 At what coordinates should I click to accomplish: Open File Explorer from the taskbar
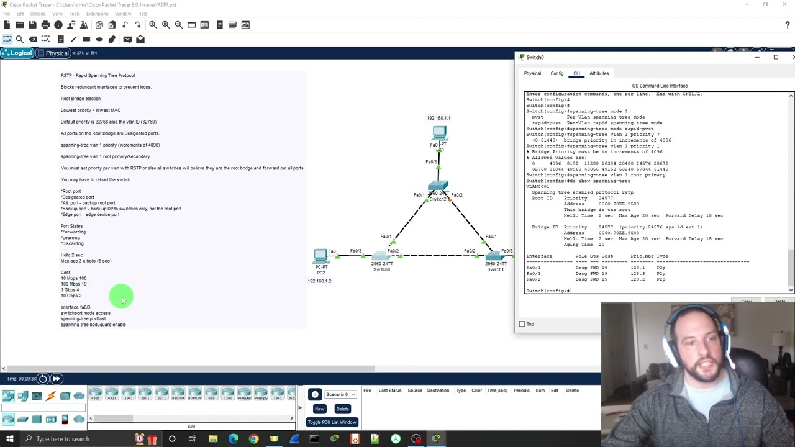[x=213, y=439]
